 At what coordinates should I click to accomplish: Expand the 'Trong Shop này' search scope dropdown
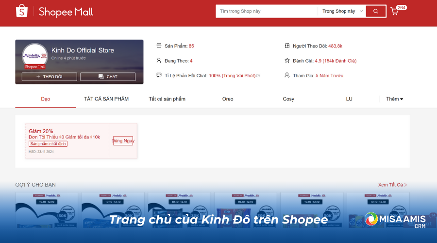click(342, 11)
